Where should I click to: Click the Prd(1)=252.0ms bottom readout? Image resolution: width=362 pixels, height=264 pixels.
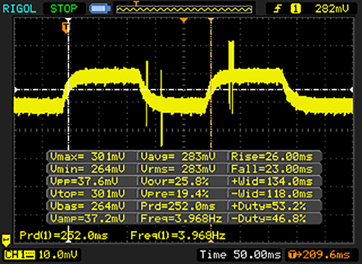[x=64, y=235]
